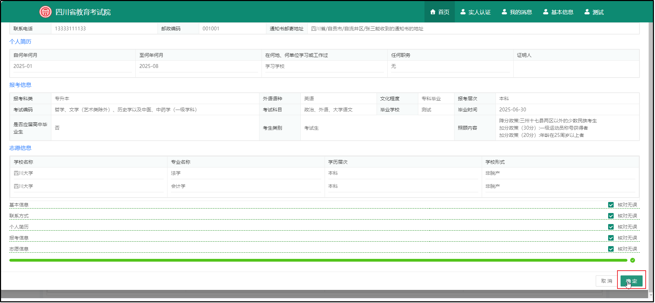The width and height of the screenshot is (655, 303).
Task: Click the 加分政策（20分）line
Action: pos(542,135)
